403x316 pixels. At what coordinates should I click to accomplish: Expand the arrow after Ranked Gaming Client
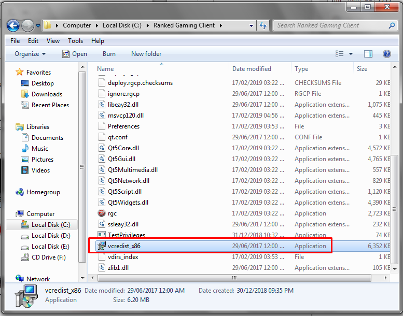pyautogui.click(x=221, y=25)
